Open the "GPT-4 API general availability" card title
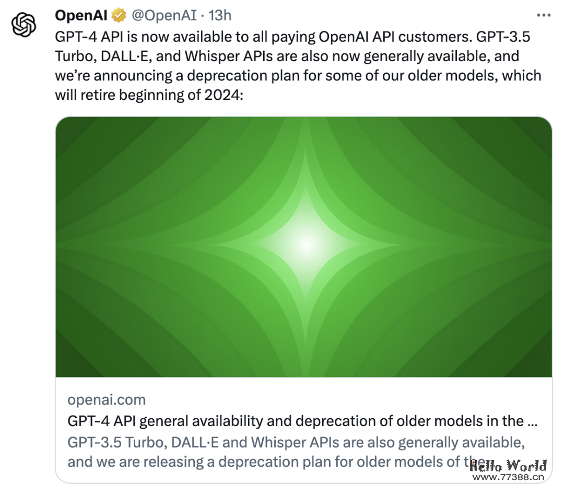 tap(296, 421)
